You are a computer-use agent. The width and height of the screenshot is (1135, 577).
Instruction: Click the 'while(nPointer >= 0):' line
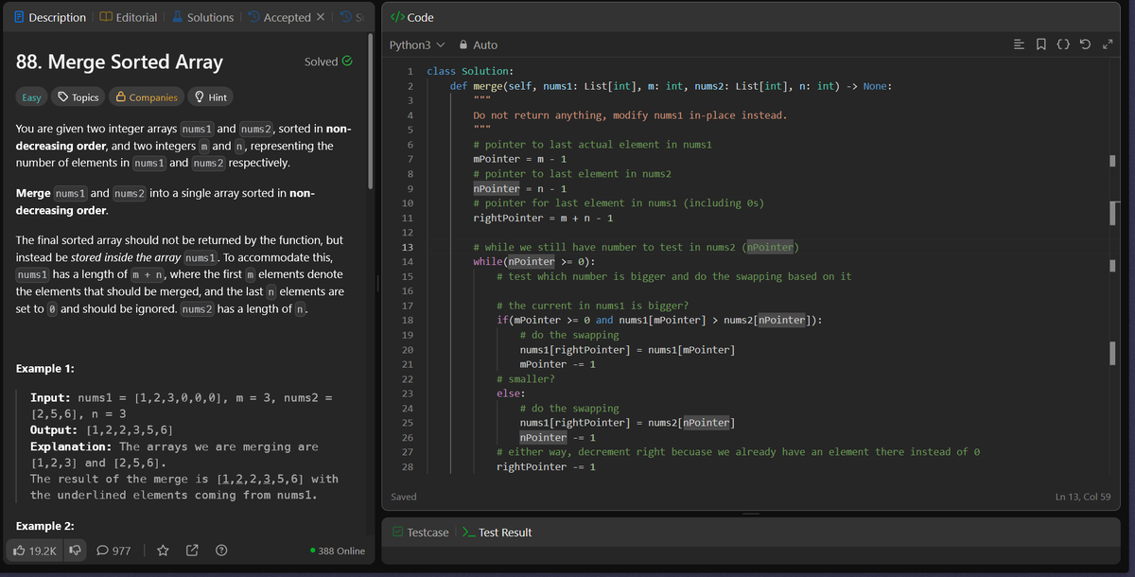tap(534, 261)
